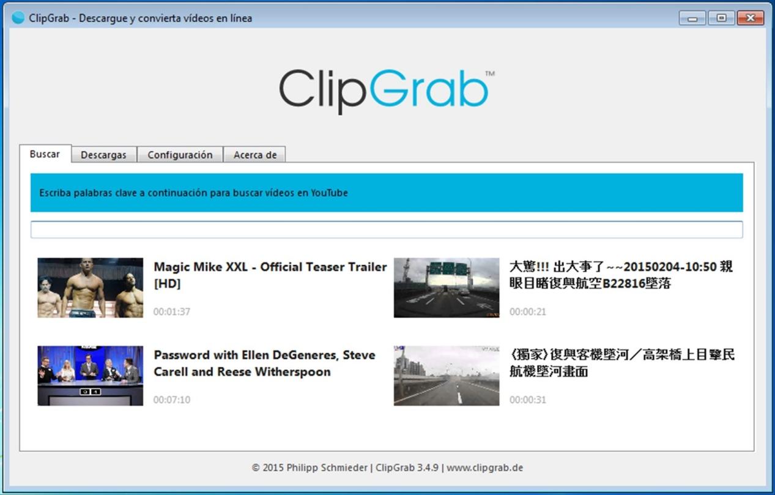Click the duration text 00:01:37
775x495 pixels.
click(x=172, y=311)
